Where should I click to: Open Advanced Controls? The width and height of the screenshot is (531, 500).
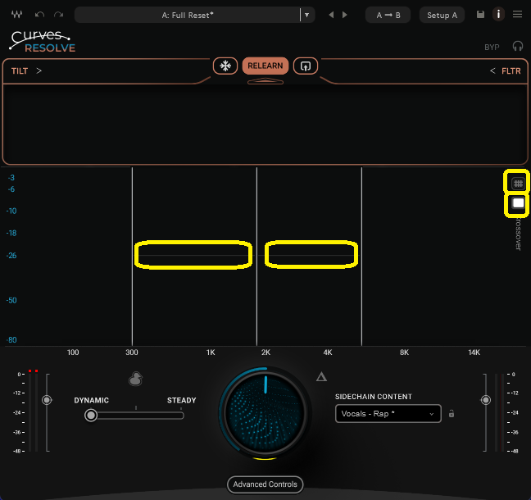coord(265,484)
